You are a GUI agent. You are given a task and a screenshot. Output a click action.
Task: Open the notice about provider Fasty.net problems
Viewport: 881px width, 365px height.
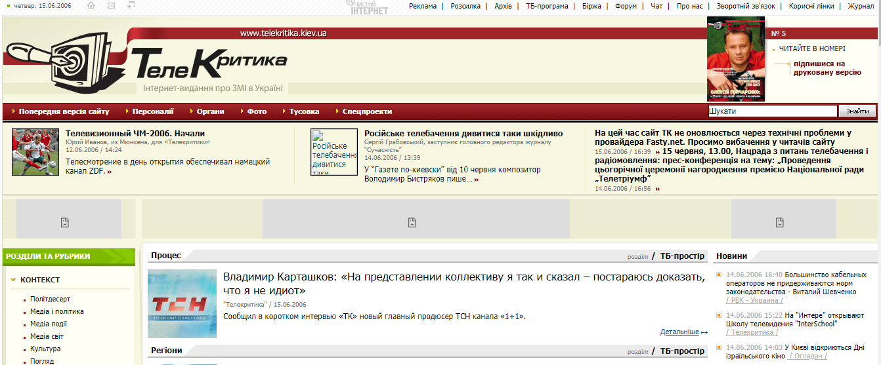point(723,137)
